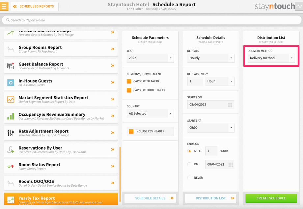Click the Occupancy & Revenue bar chart icon

coord(11,116)
